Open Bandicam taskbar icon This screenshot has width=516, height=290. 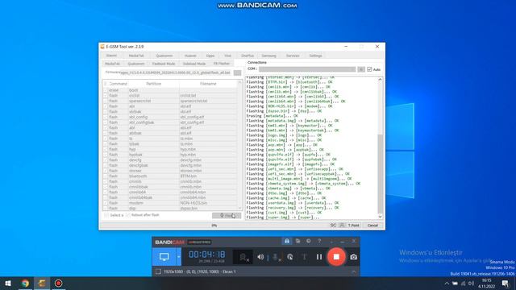coord(58,283)
